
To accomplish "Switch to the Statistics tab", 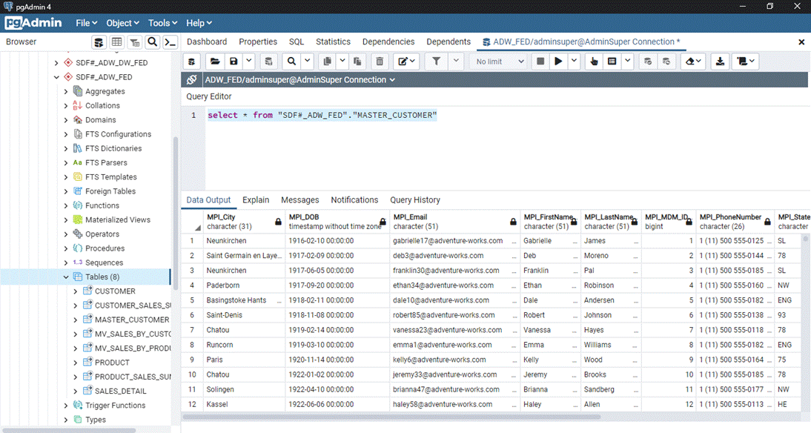I will click(333, 42).
